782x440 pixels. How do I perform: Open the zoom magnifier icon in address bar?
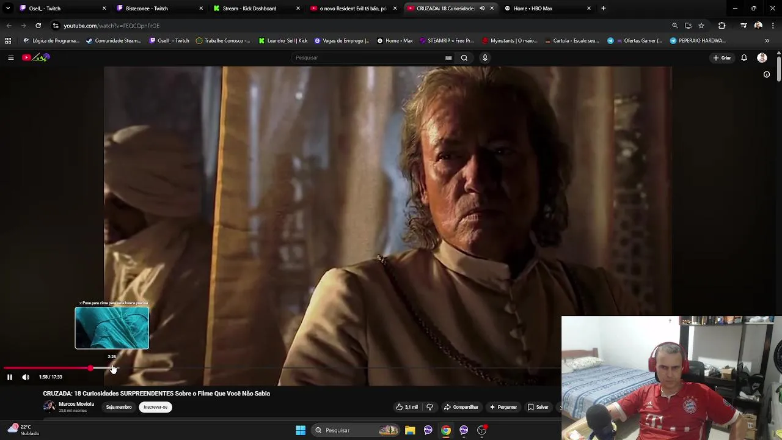[674, 26]
